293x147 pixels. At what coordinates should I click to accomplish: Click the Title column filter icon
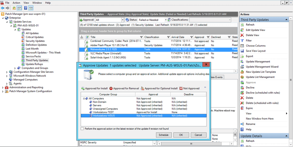141,37
